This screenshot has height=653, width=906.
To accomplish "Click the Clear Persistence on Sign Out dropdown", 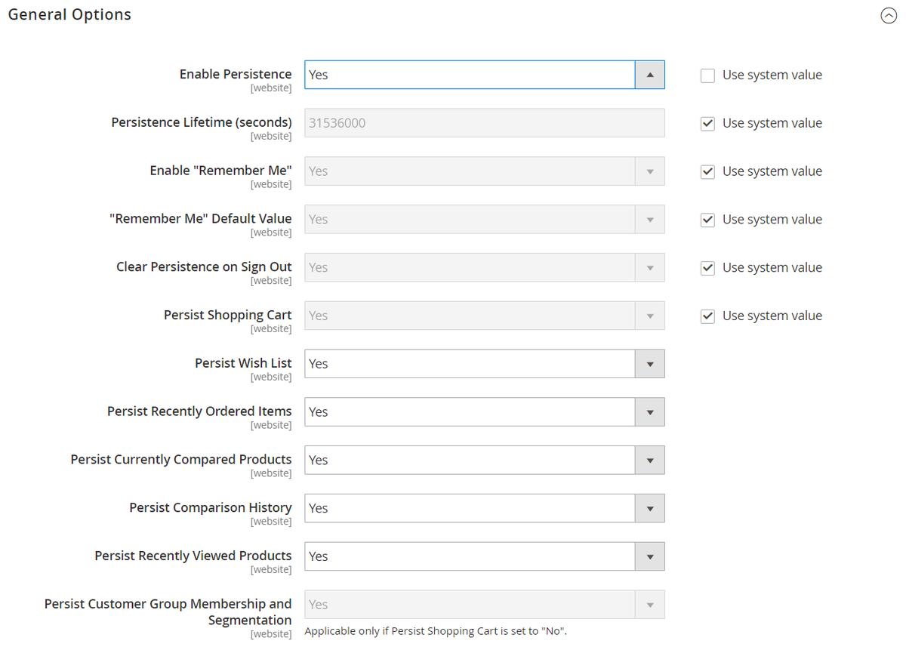I will pos(484,267).
